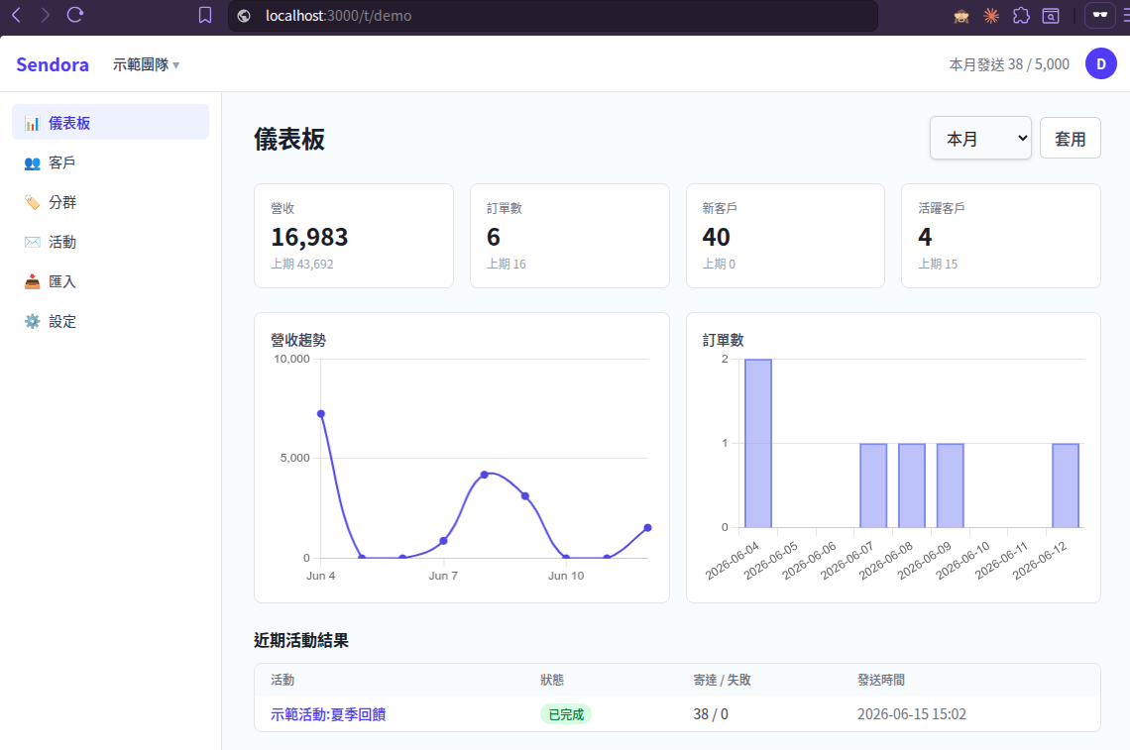Image resolution: width=1130 pixels, height=750 pixels.
Task: Click the segments tag icon
Action: point(32,202)
